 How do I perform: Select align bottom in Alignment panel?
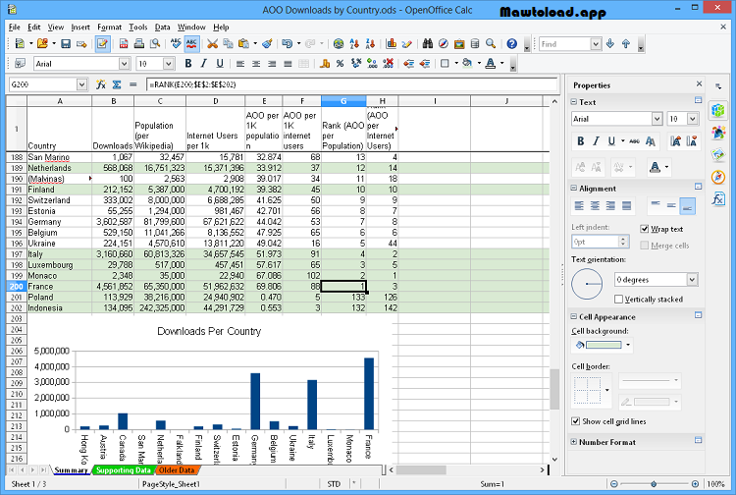click(x=687, y=205)
